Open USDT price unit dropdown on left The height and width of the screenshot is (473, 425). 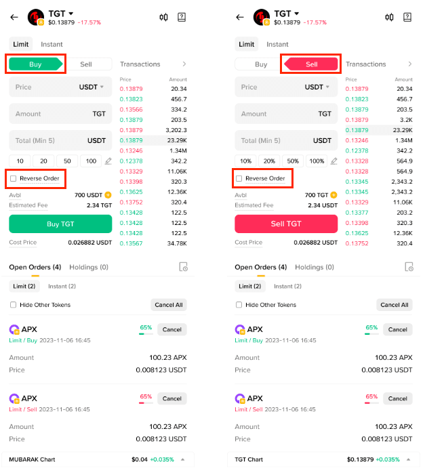click(x=92, y=87)
